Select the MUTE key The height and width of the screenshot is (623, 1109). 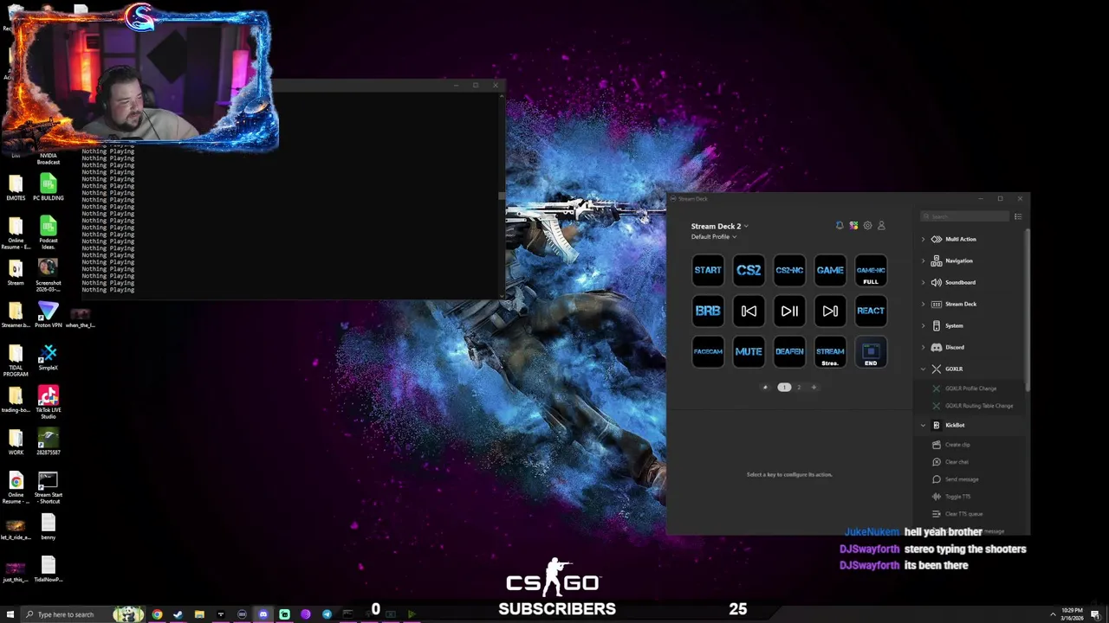[x=749, y=351]
